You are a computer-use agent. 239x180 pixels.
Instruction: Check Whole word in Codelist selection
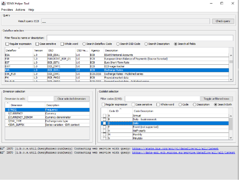159,104
